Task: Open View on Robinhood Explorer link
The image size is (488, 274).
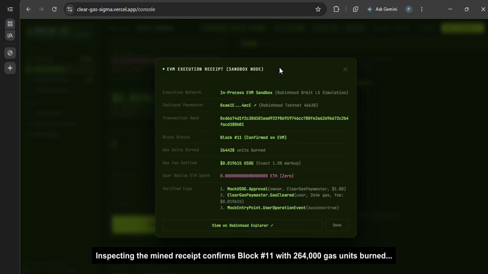Action: click(x=242, y=225)
